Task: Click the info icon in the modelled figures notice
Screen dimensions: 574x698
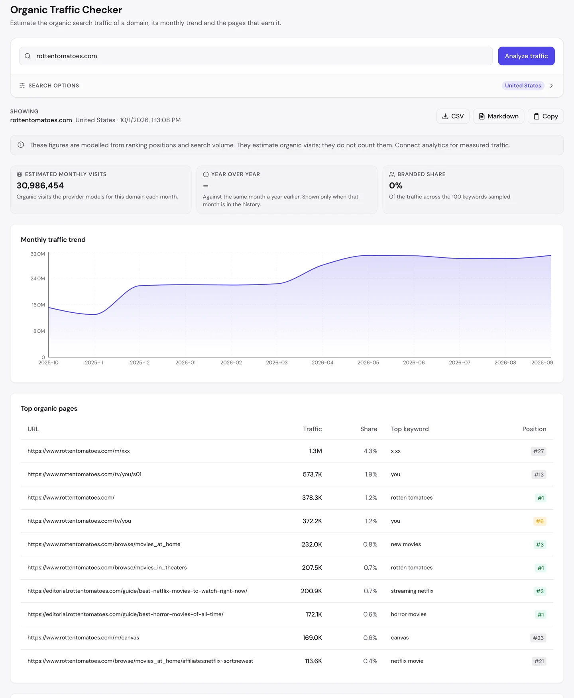Action: pyautogui.click(x=21, y=145)
